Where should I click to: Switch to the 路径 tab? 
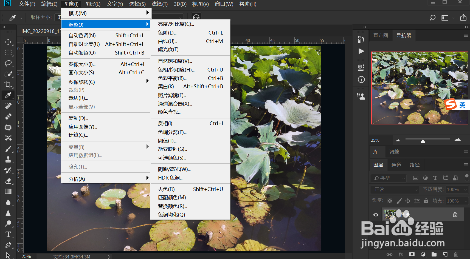pos(415,165)
